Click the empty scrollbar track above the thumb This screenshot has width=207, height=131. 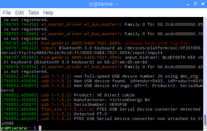[x=205, y=68]
